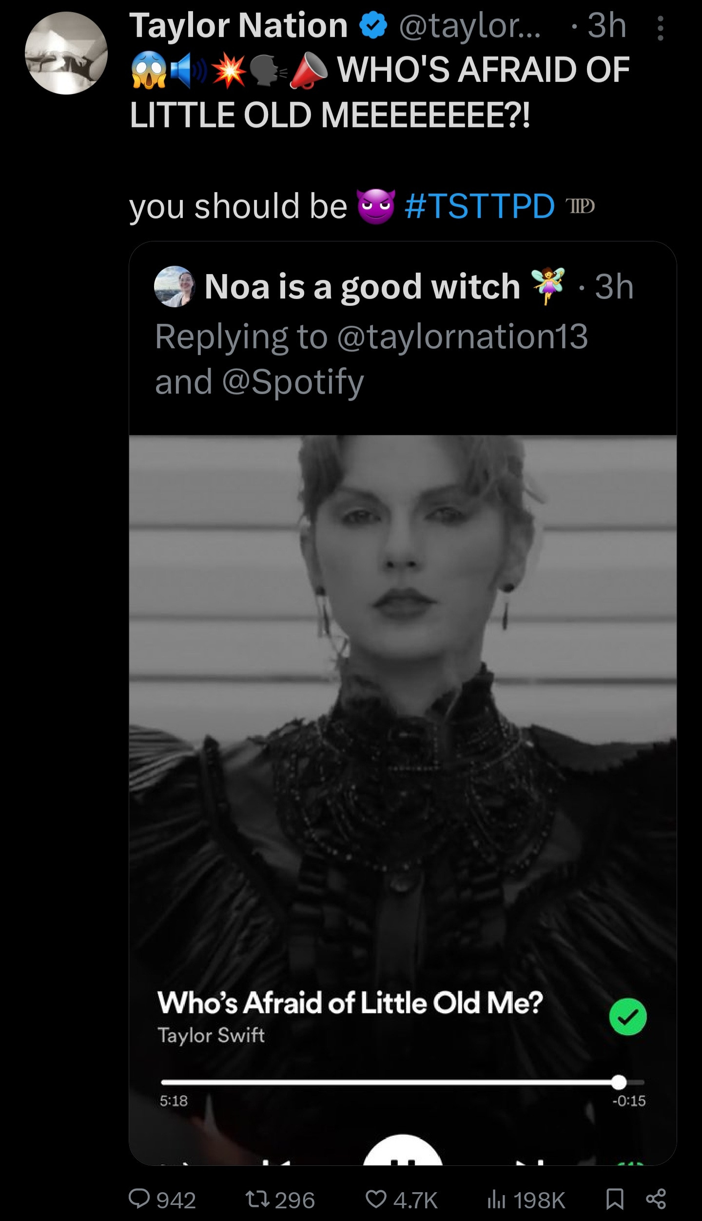
Task: Open the tweet's three-dot more menu
Action: point(660,28)
